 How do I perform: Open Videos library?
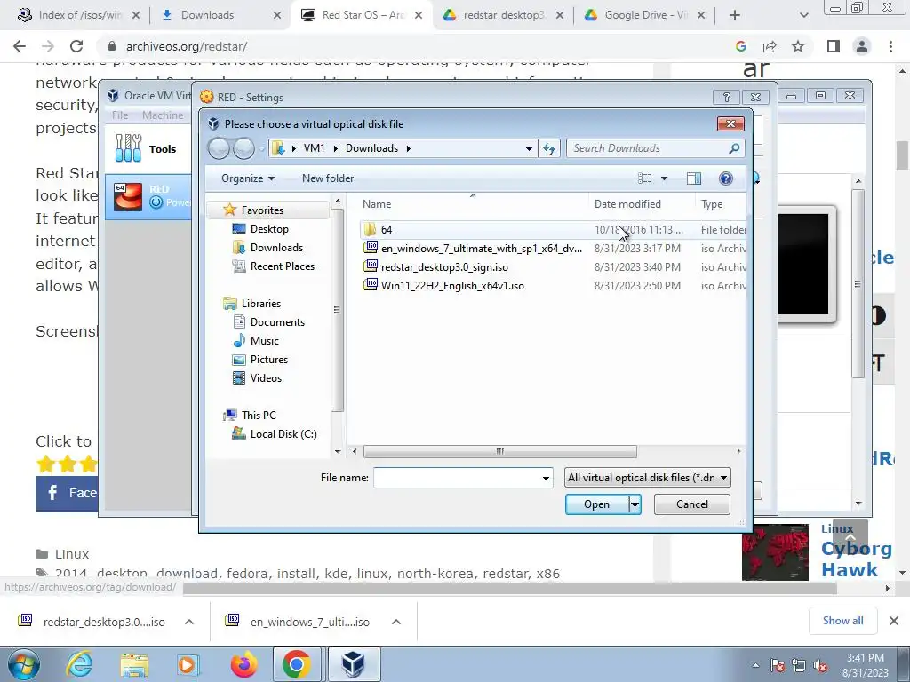click(266, 377)
